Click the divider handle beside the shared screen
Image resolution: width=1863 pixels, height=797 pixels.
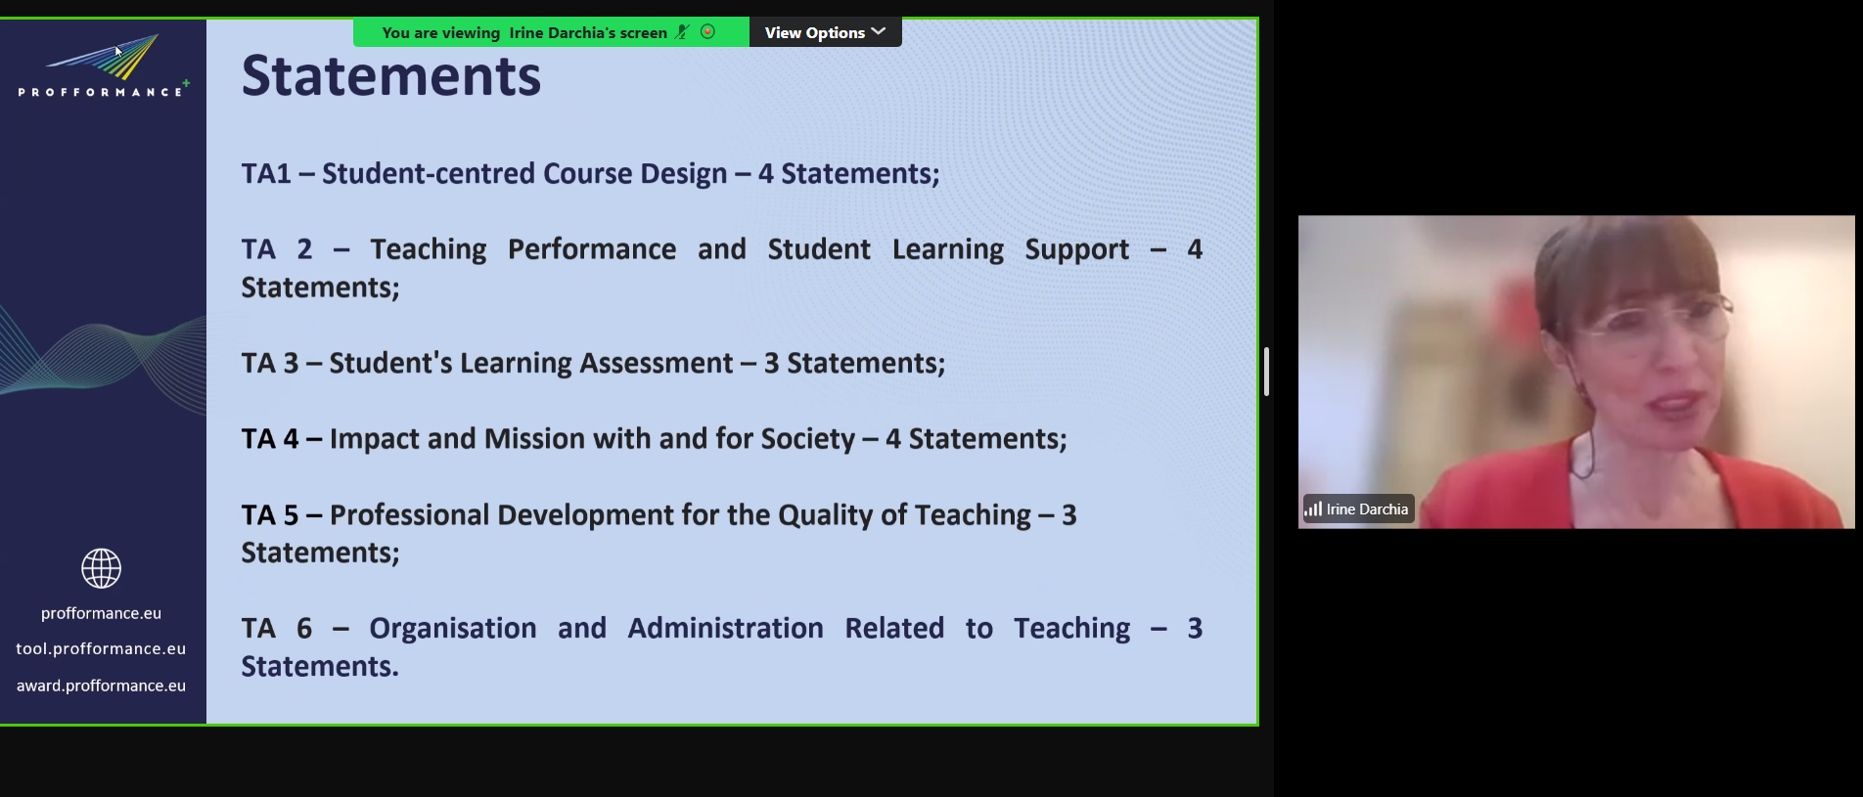click(1266, 372)
